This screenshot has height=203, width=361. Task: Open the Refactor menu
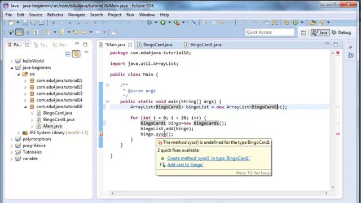pos(55,15)
